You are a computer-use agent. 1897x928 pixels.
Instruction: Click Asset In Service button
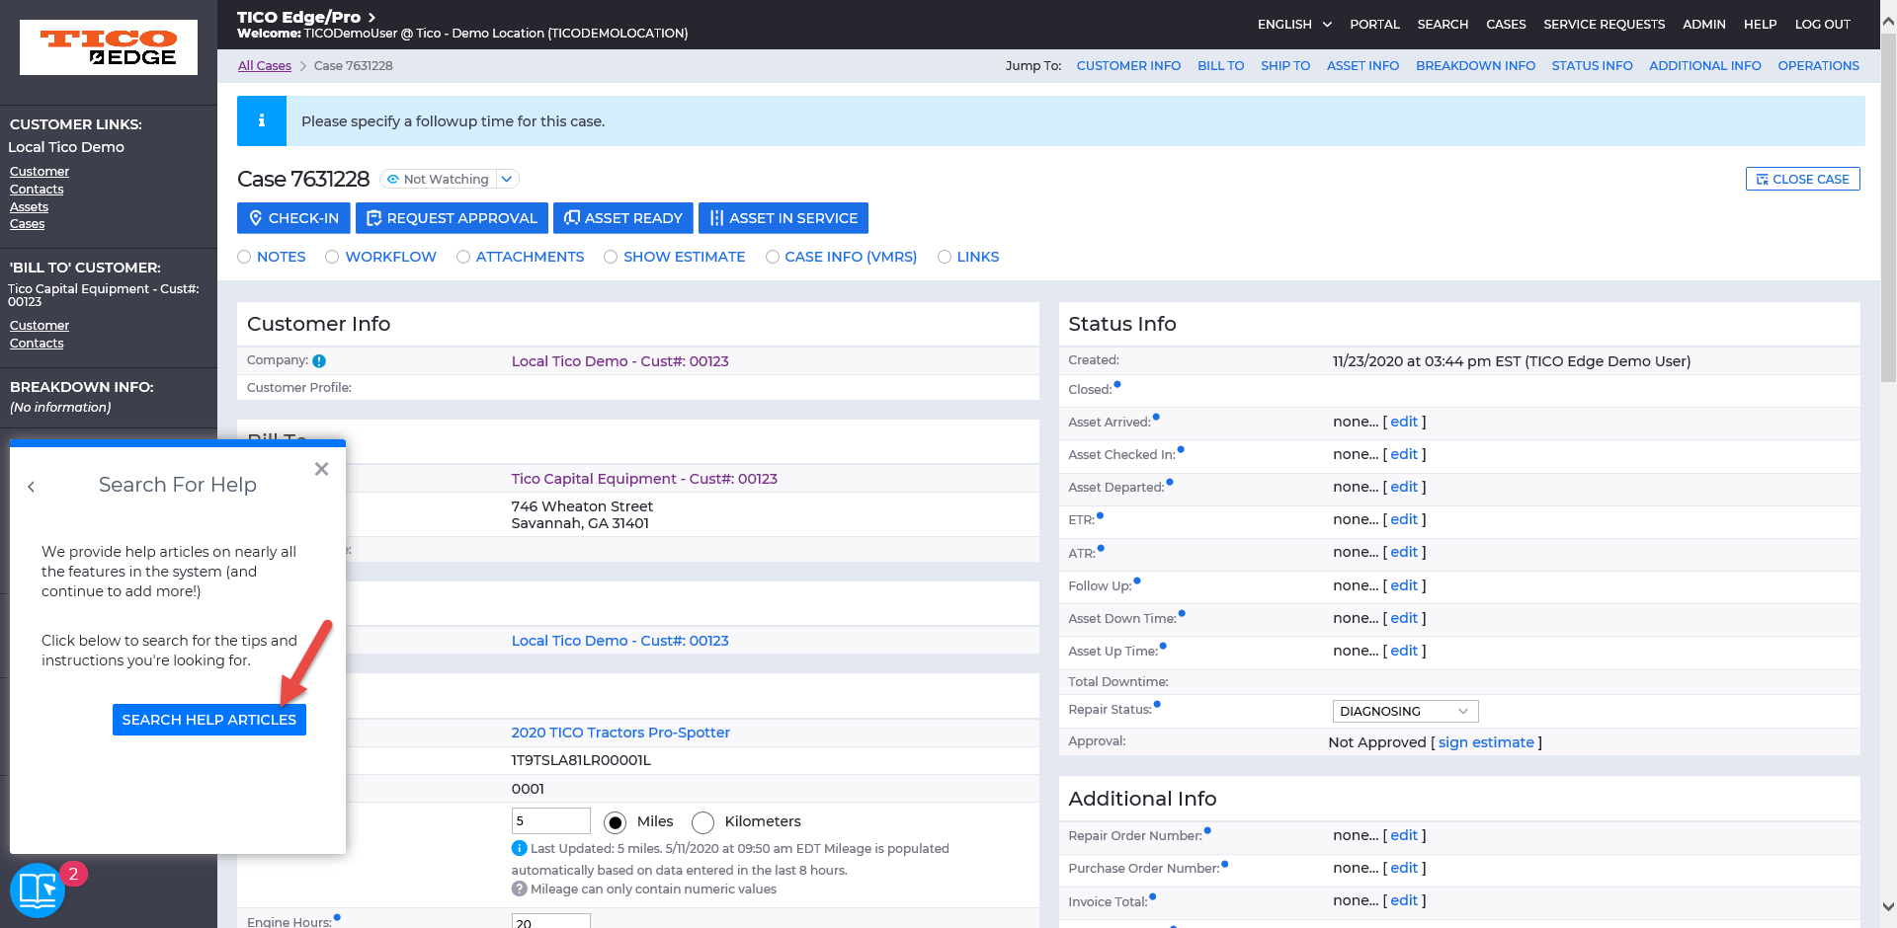tap(784, 218)
